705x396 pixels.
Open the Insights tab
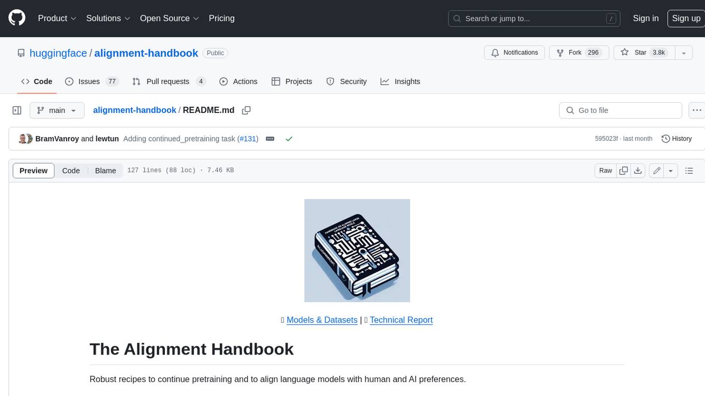[400, 81]
